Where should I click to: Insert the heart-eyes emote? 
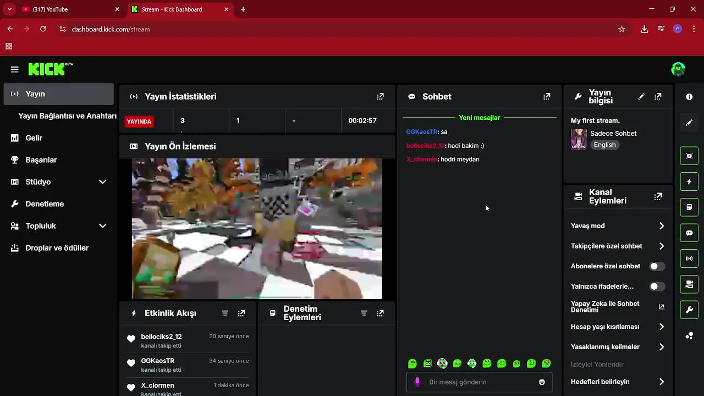pyautogui.click(x=546, y=364)
